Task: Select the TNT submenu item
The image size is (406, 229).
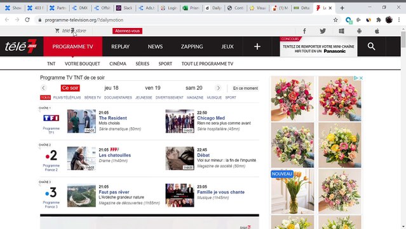Action: (51, 64)
